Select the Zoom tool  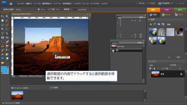tap(7, 16)
